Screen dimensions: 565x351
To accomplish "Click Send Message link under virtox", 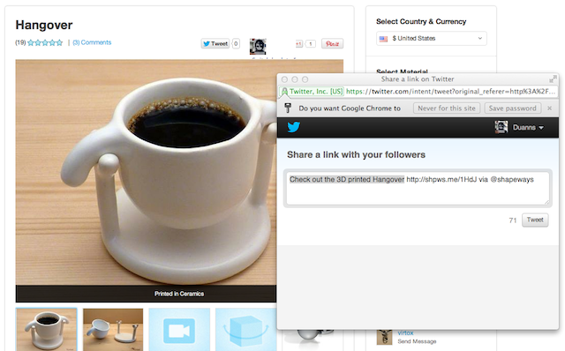I will click(417, 341).
